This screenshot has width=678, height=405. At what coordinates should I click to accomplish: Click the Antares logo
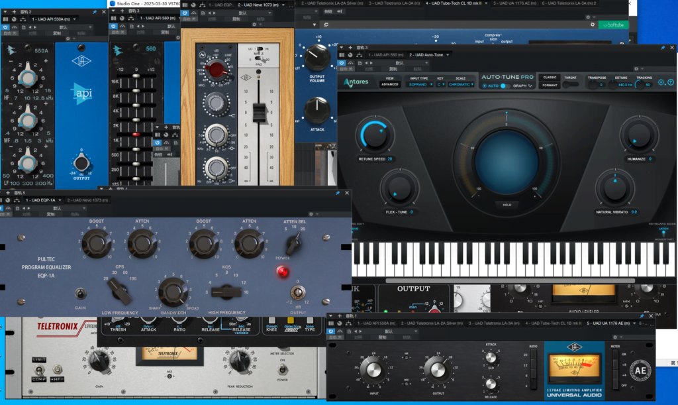point(358,82)
